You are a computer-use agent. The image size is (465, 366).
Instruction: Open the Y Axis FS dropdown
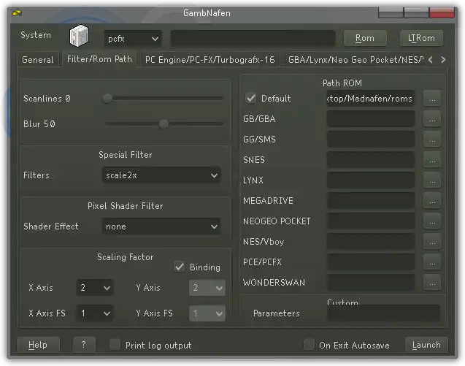[x=207, y=313]
